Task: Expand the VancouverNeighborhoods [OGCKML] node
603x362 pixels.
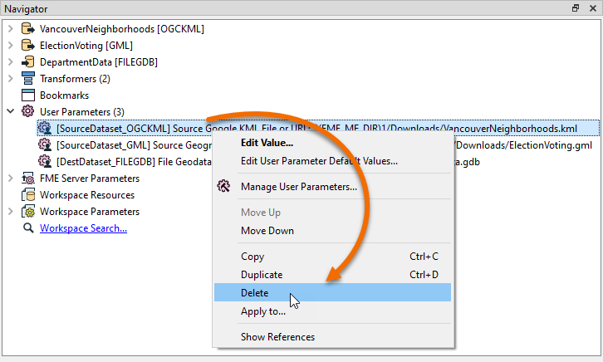Action: pyautogui.click(x=10, y=29)
